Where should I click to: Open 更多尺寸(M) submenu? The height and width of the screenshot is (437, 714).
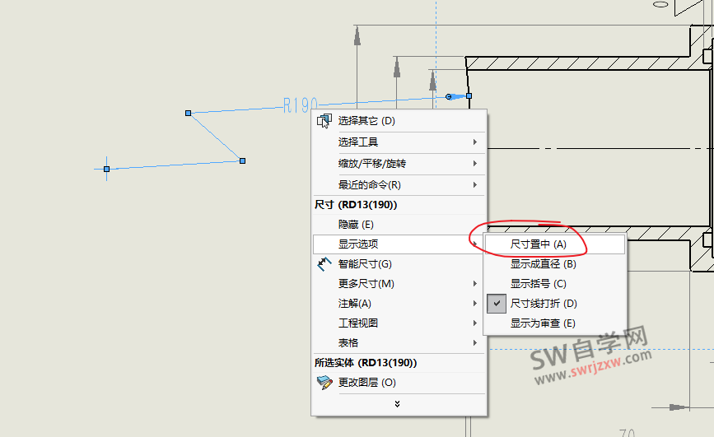(x=399, y=284)
